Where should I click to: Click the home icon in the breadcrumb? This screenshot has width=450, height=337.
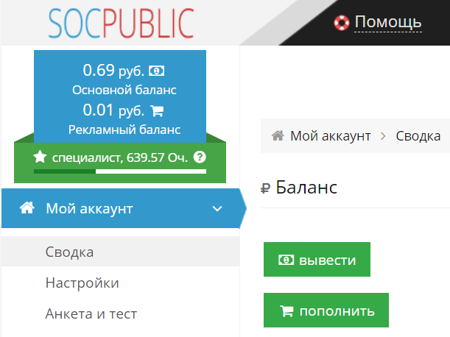(x=278, y=135)
